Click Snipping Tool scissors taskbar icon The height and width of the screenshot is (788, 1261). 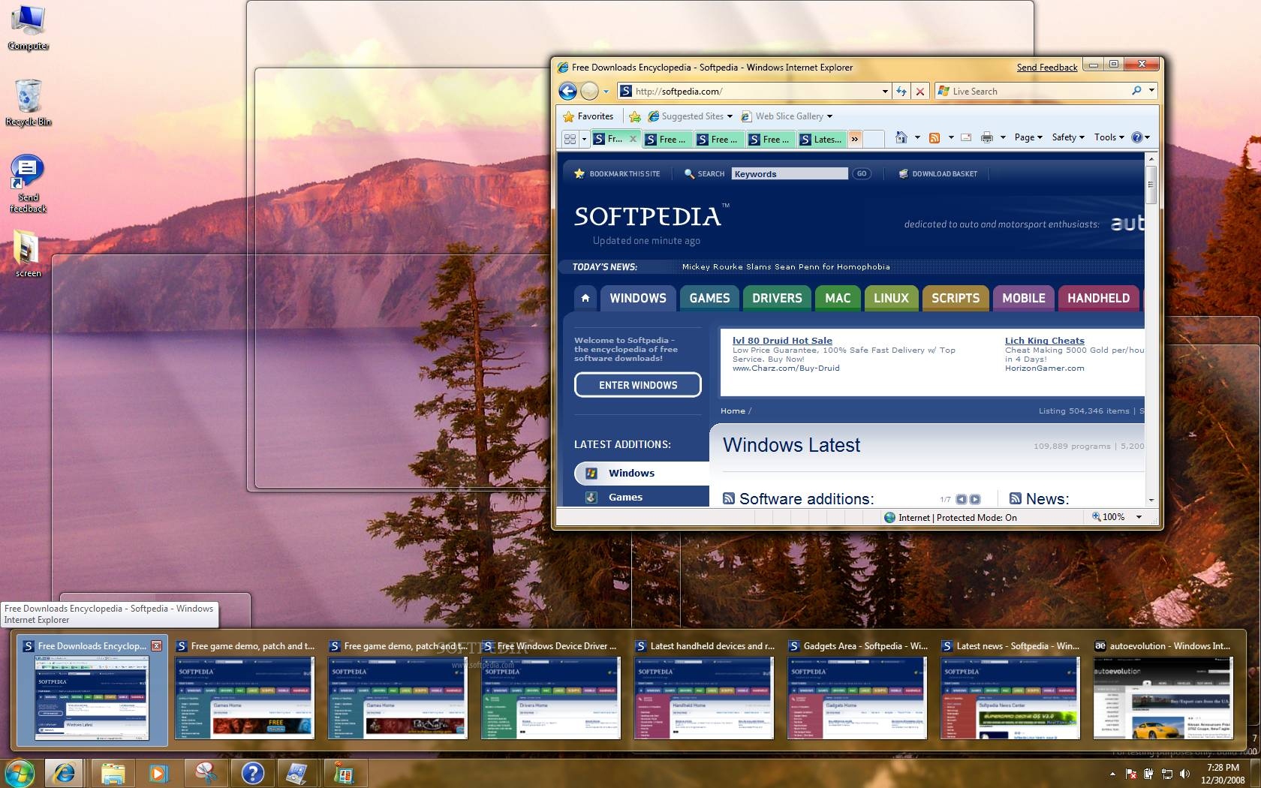pos(205,773)
